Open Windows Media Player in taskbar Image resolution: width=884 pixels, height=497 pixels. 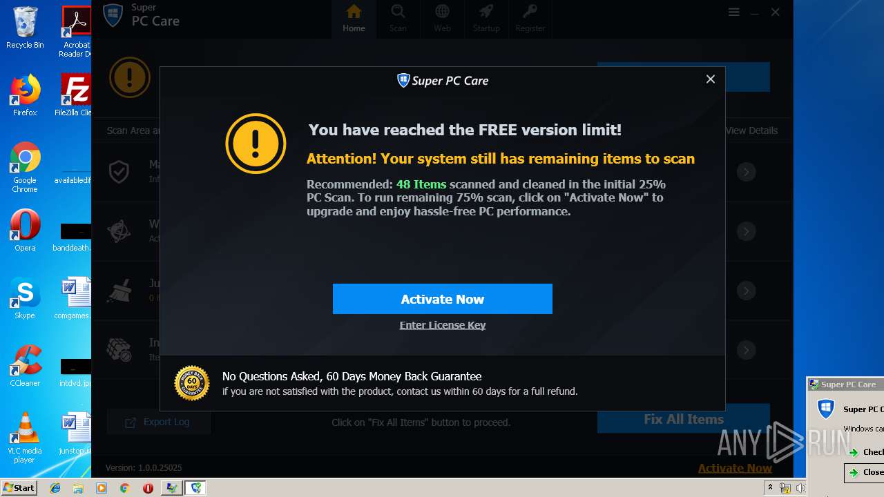[x=102, y=488]
